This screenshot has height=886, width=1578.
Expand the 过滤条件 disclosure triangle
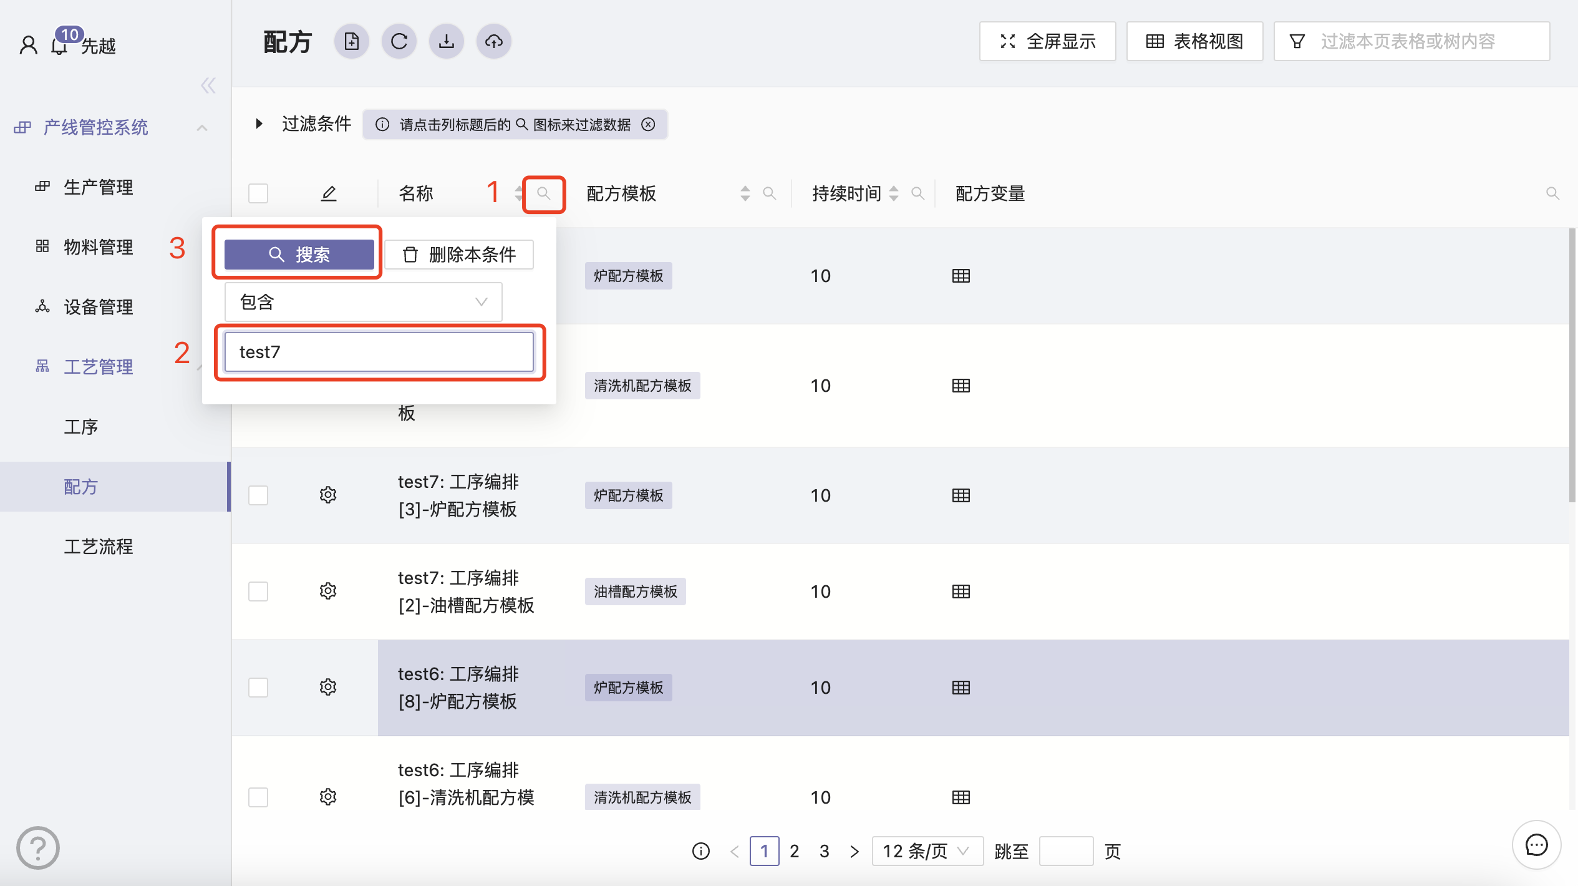[x=259, y=124]
